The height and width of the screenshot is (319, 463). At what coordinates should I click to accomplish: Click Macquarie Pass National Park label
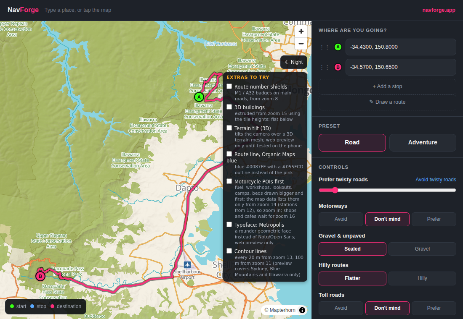click(69, 271)
